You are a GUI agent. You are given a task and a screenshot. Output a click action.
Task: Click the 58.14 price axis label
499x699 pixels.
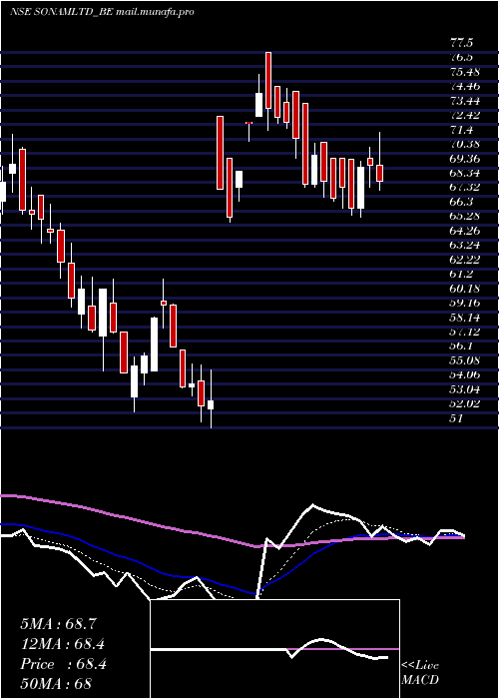[465, 318]
